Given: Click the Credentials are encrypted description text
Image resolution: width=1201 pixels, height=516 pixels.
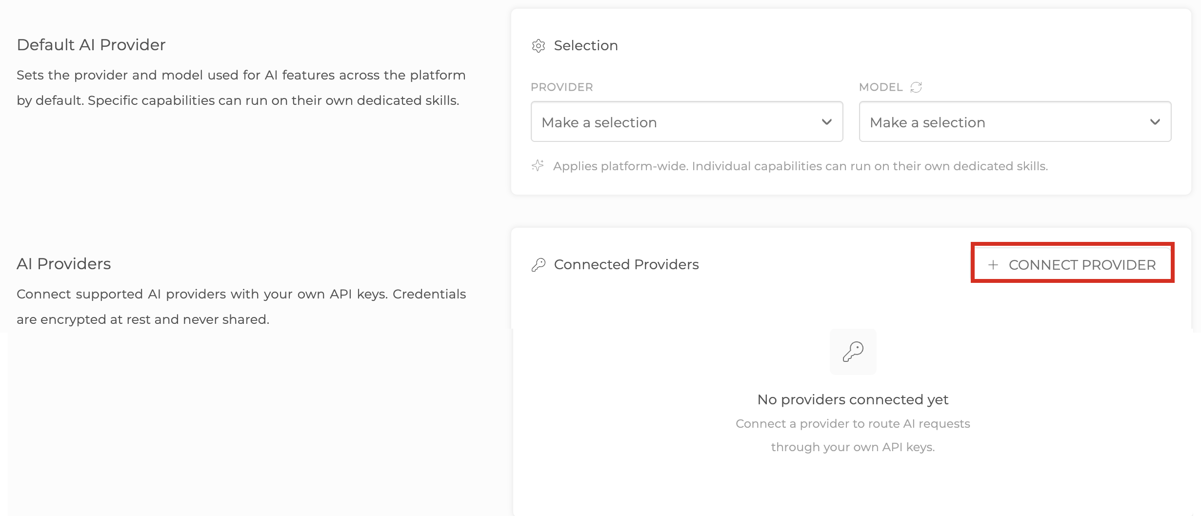Looking at the screenshot, I should coord(241,307).
